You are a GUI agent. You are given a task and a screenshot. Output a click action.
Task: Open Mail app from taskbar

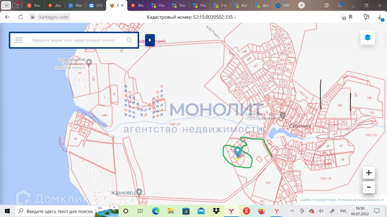(x=201, y=211)
